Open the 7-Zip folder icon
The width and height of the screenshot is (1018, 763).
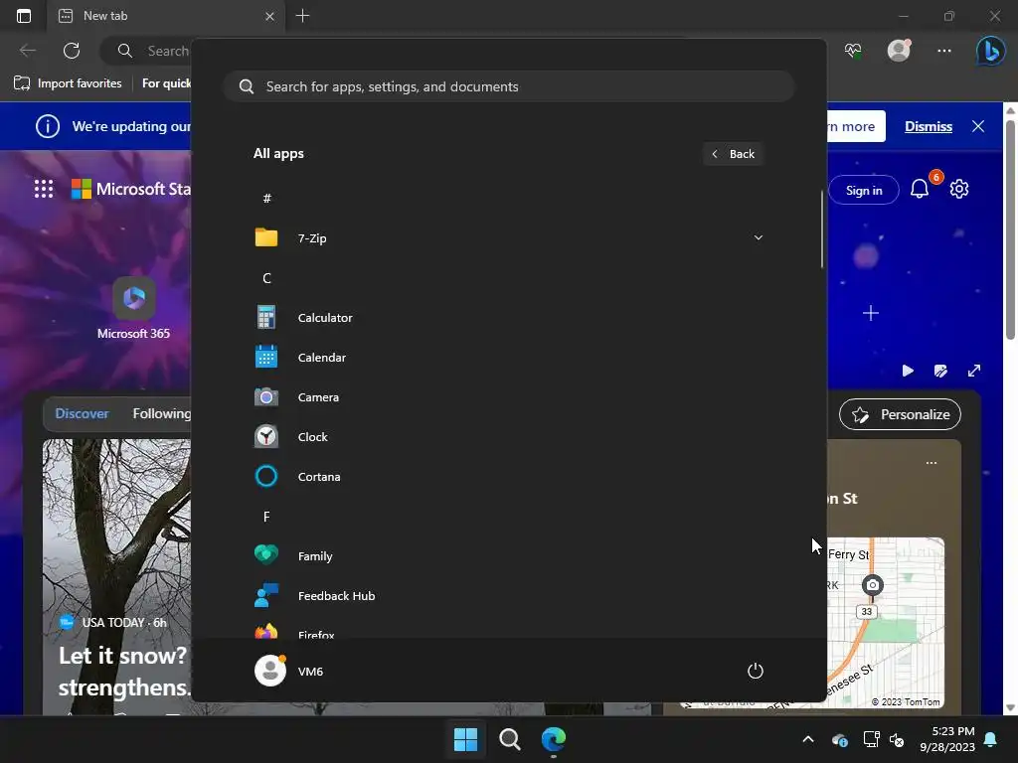point(266,238)
